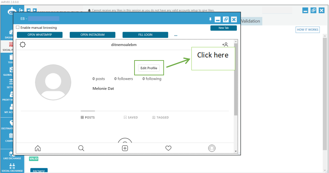Open Global sidebar item
The width and height of the screenshot is (329, 173).
(x=8, y=71)
